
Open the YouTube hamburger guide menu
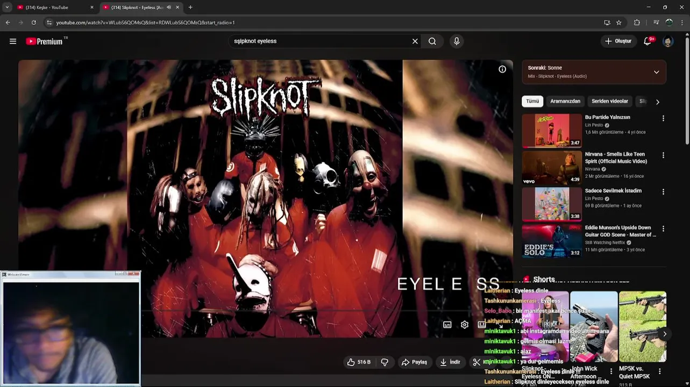click(x=13, y=41)
